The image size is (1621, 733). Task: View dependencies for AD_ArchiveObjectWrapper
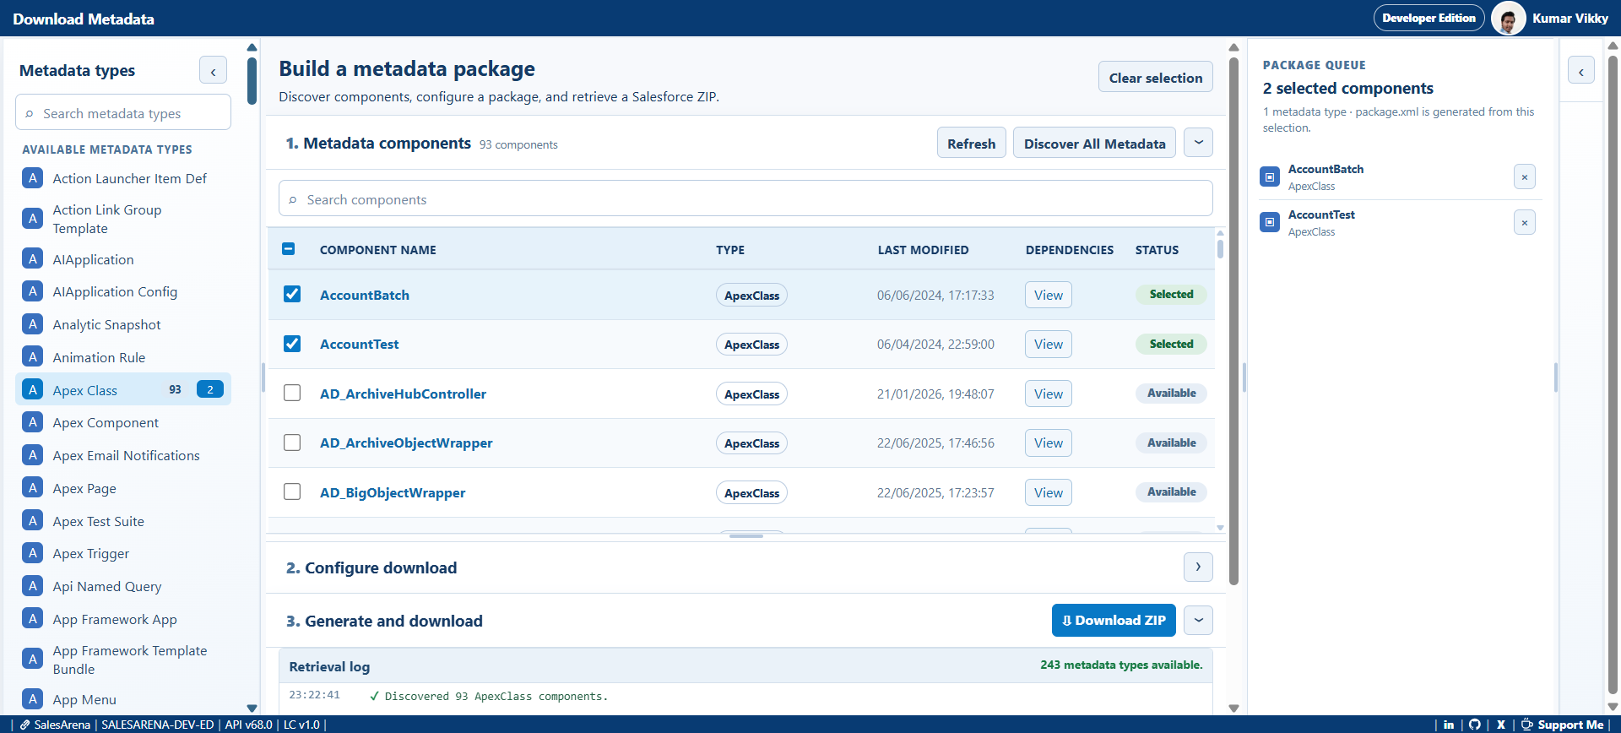point(1048,443)
